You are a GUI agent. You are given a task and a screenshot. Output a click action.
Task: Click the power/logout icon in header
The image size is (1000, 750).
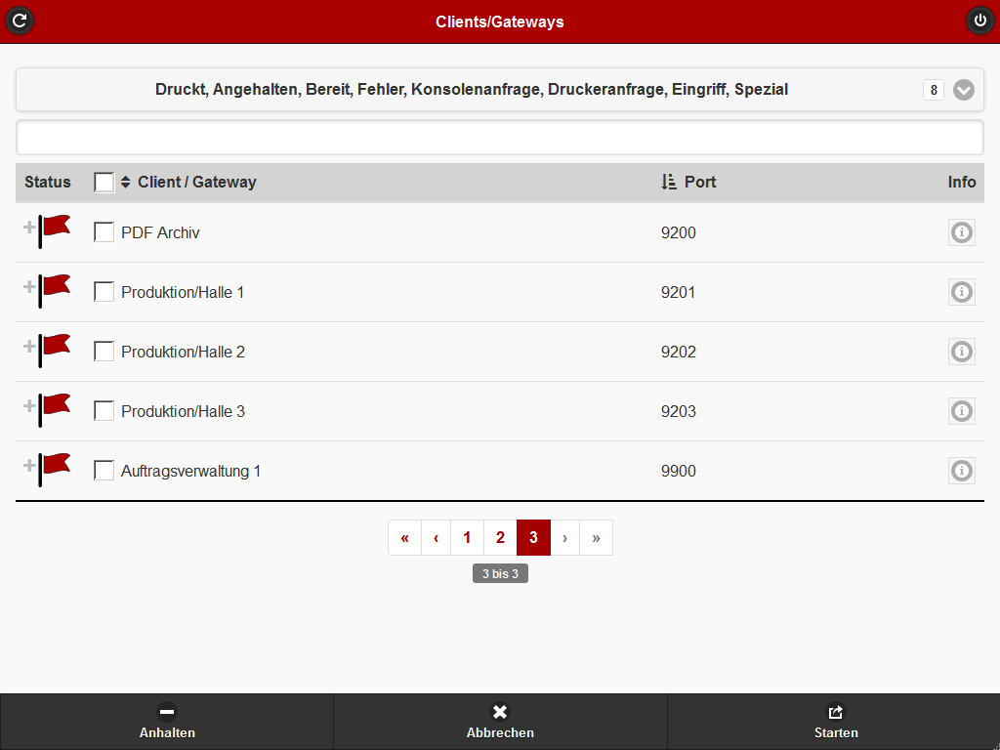coord(979,21)
